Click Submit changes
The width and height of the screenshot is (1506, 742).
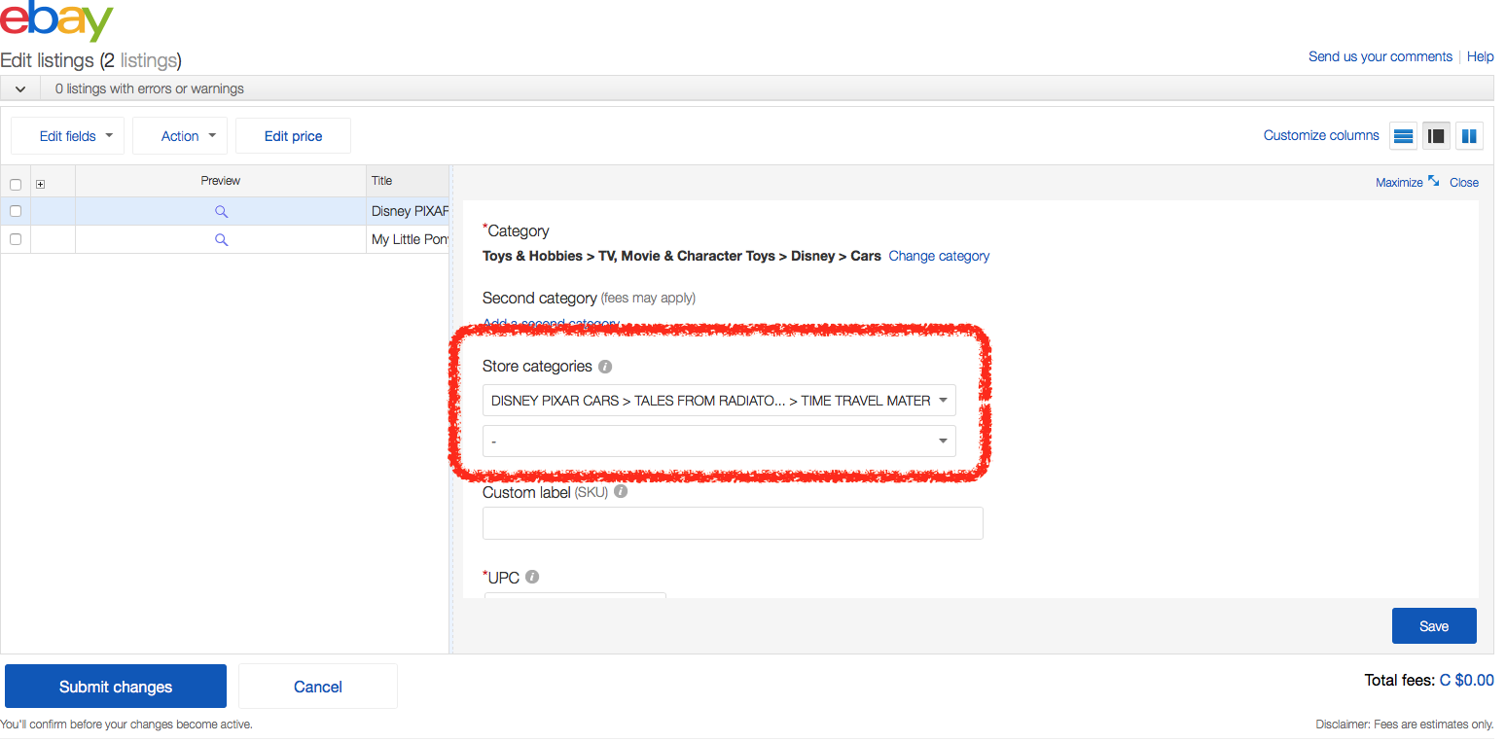pyautogui.click(x=116, y=687)
